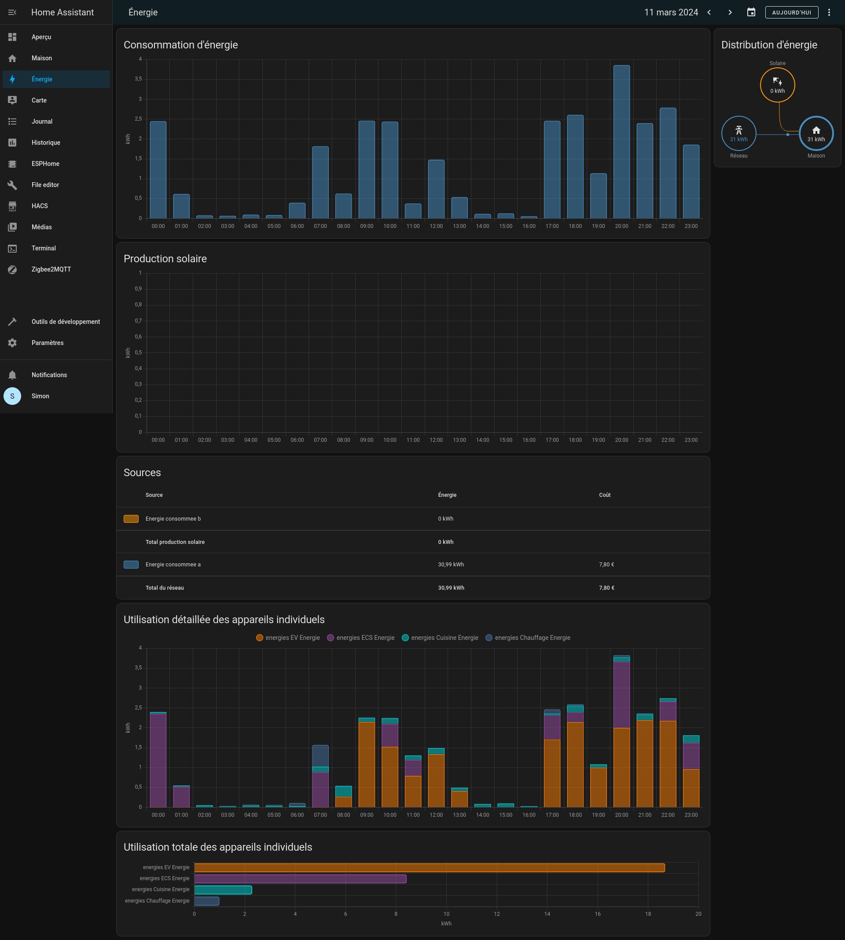Image resolution: width=845 pixels, height=940 pixels.
Task: Click the Énergie column header in Sources
Action: click(x=447, y=495)
